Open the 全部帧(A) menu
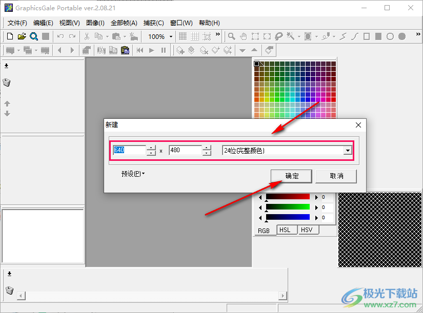Viewport: 423px width, 313px height. pos(124,23)
